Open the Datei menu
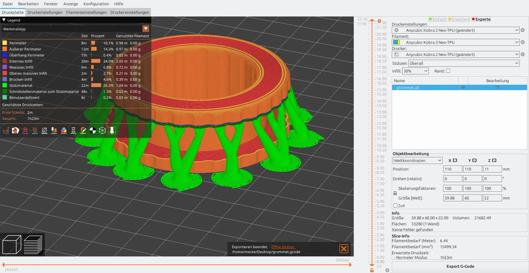 click(8, 4)
